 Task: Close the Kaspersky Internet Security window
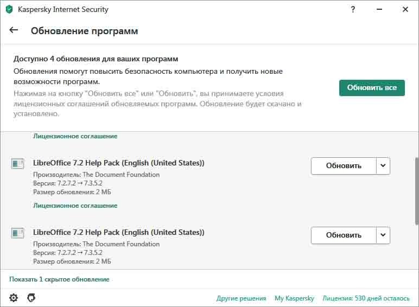pos(405,9)
